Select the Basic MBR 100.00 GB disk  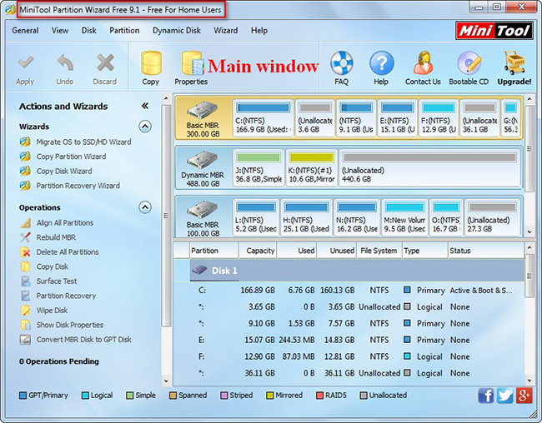(x=203, y=218)
